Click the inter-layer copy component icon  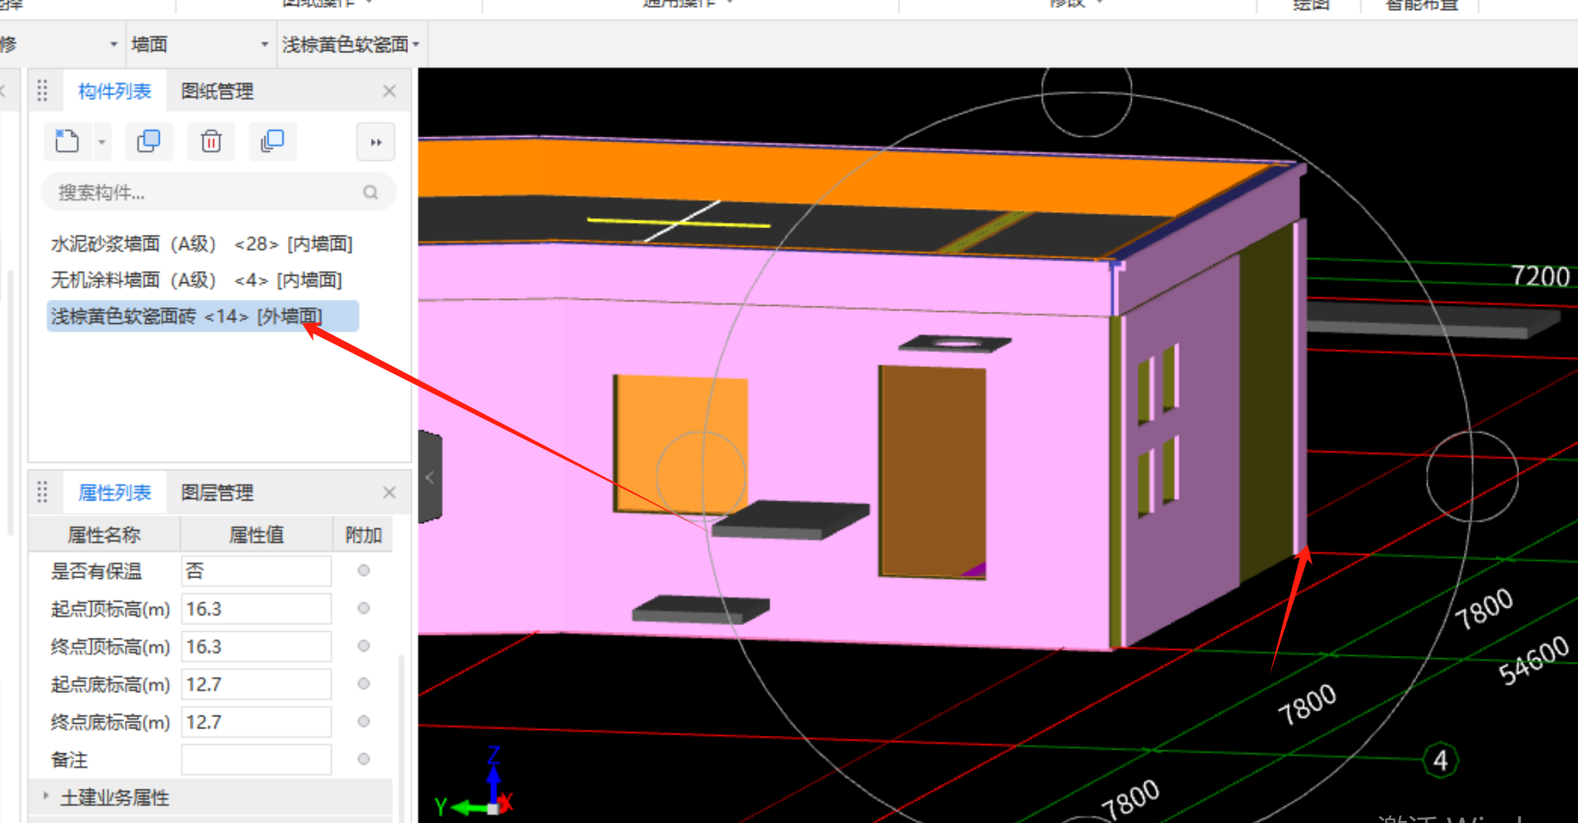point(272,142)
